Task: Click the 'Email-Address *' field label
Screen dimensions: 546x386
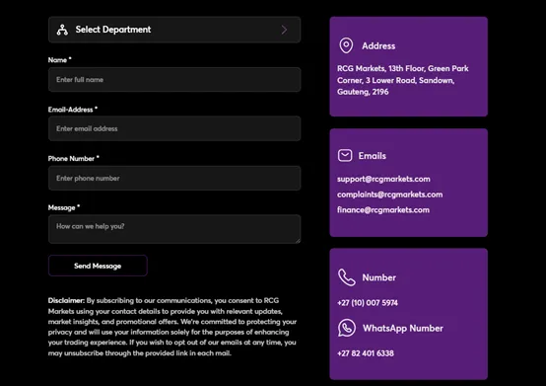Action: [73, 110]
